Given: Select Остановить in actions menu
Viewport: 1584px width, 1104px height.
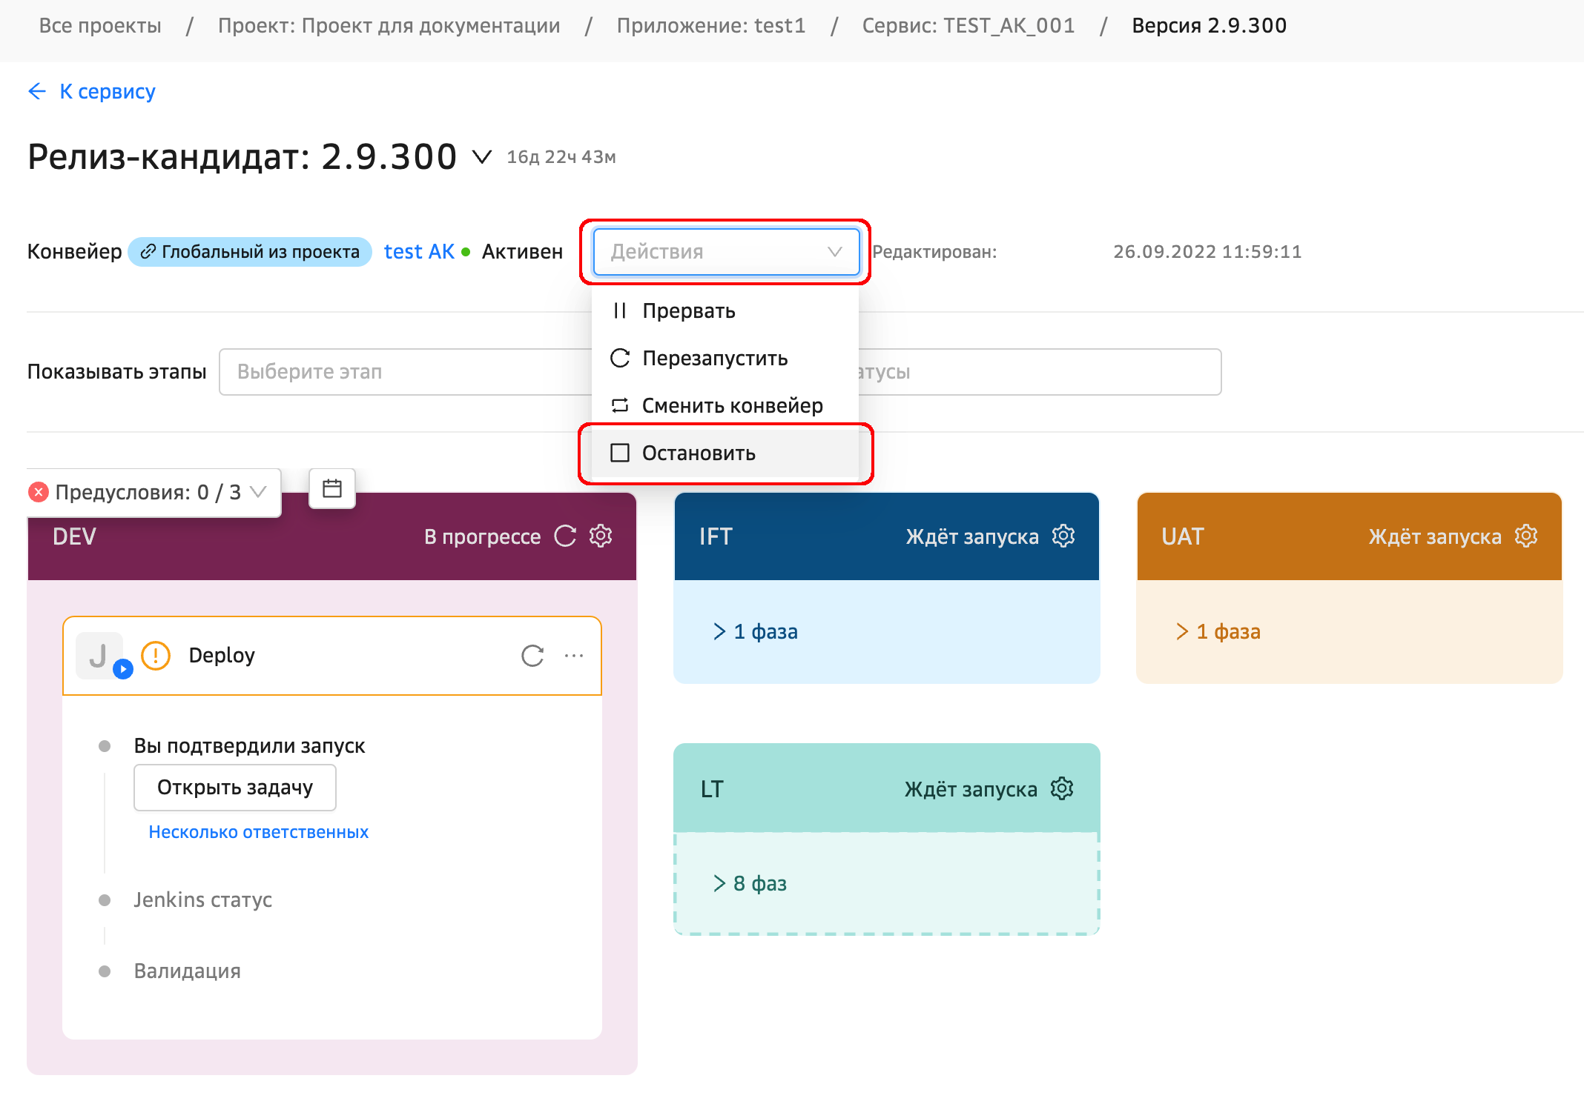Looking at the screenshot, I should tap(698, 453).
